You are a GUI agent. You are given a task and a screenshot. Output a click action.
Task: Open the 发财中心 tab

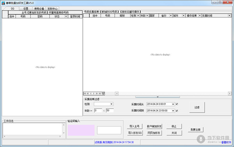point(52,9)
